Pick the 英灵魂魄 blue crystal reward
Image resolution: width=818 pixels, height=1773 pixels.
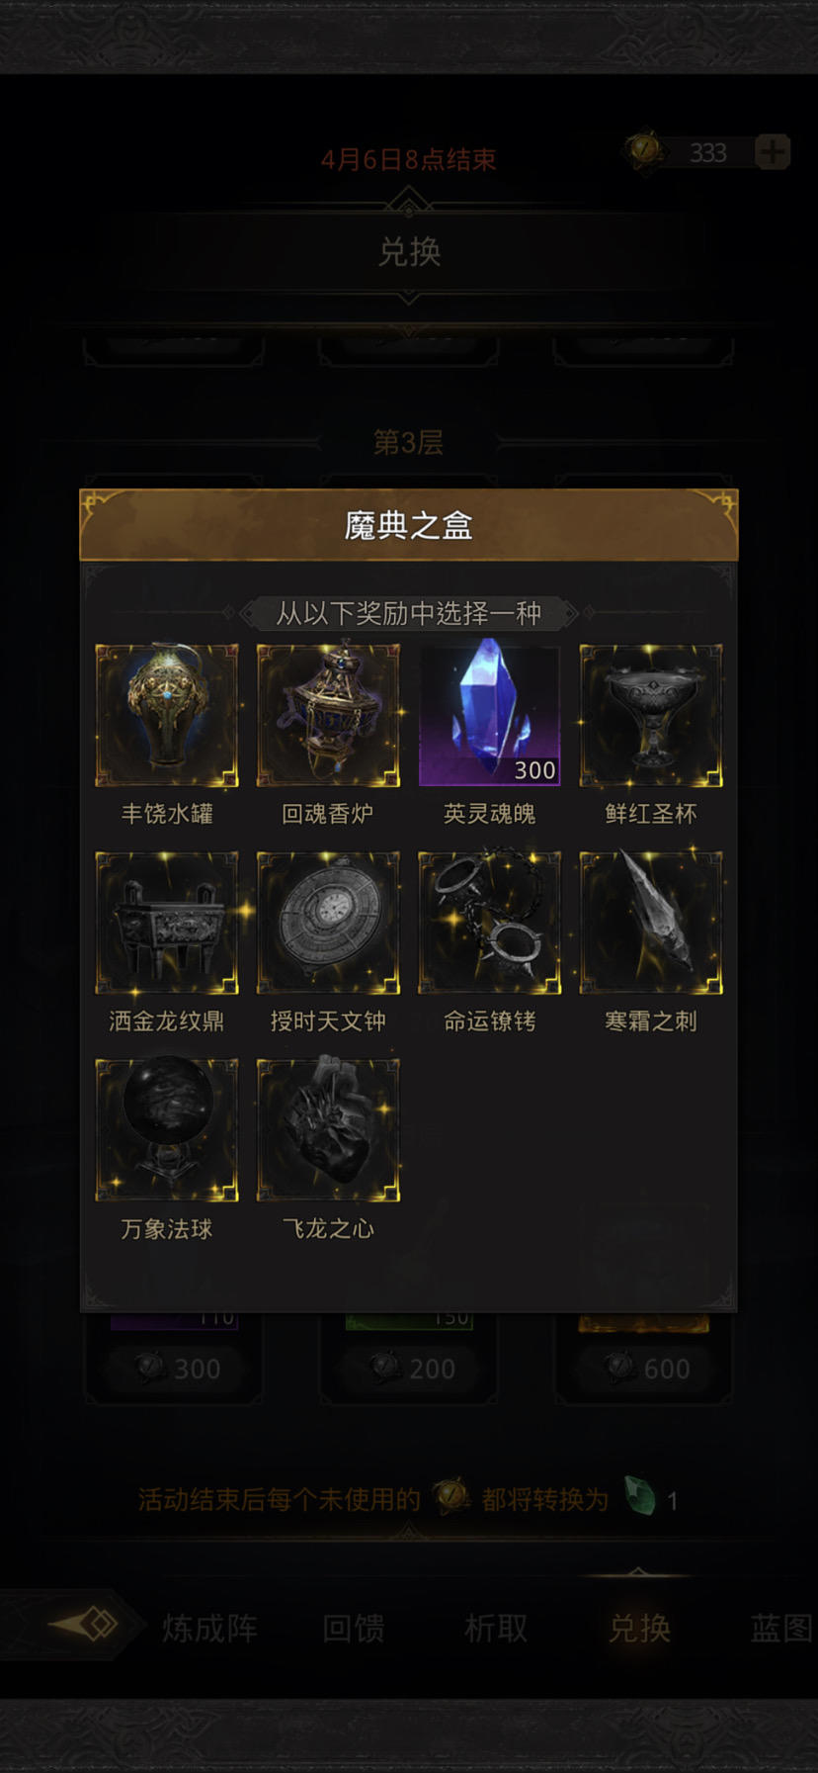(489, 715)
